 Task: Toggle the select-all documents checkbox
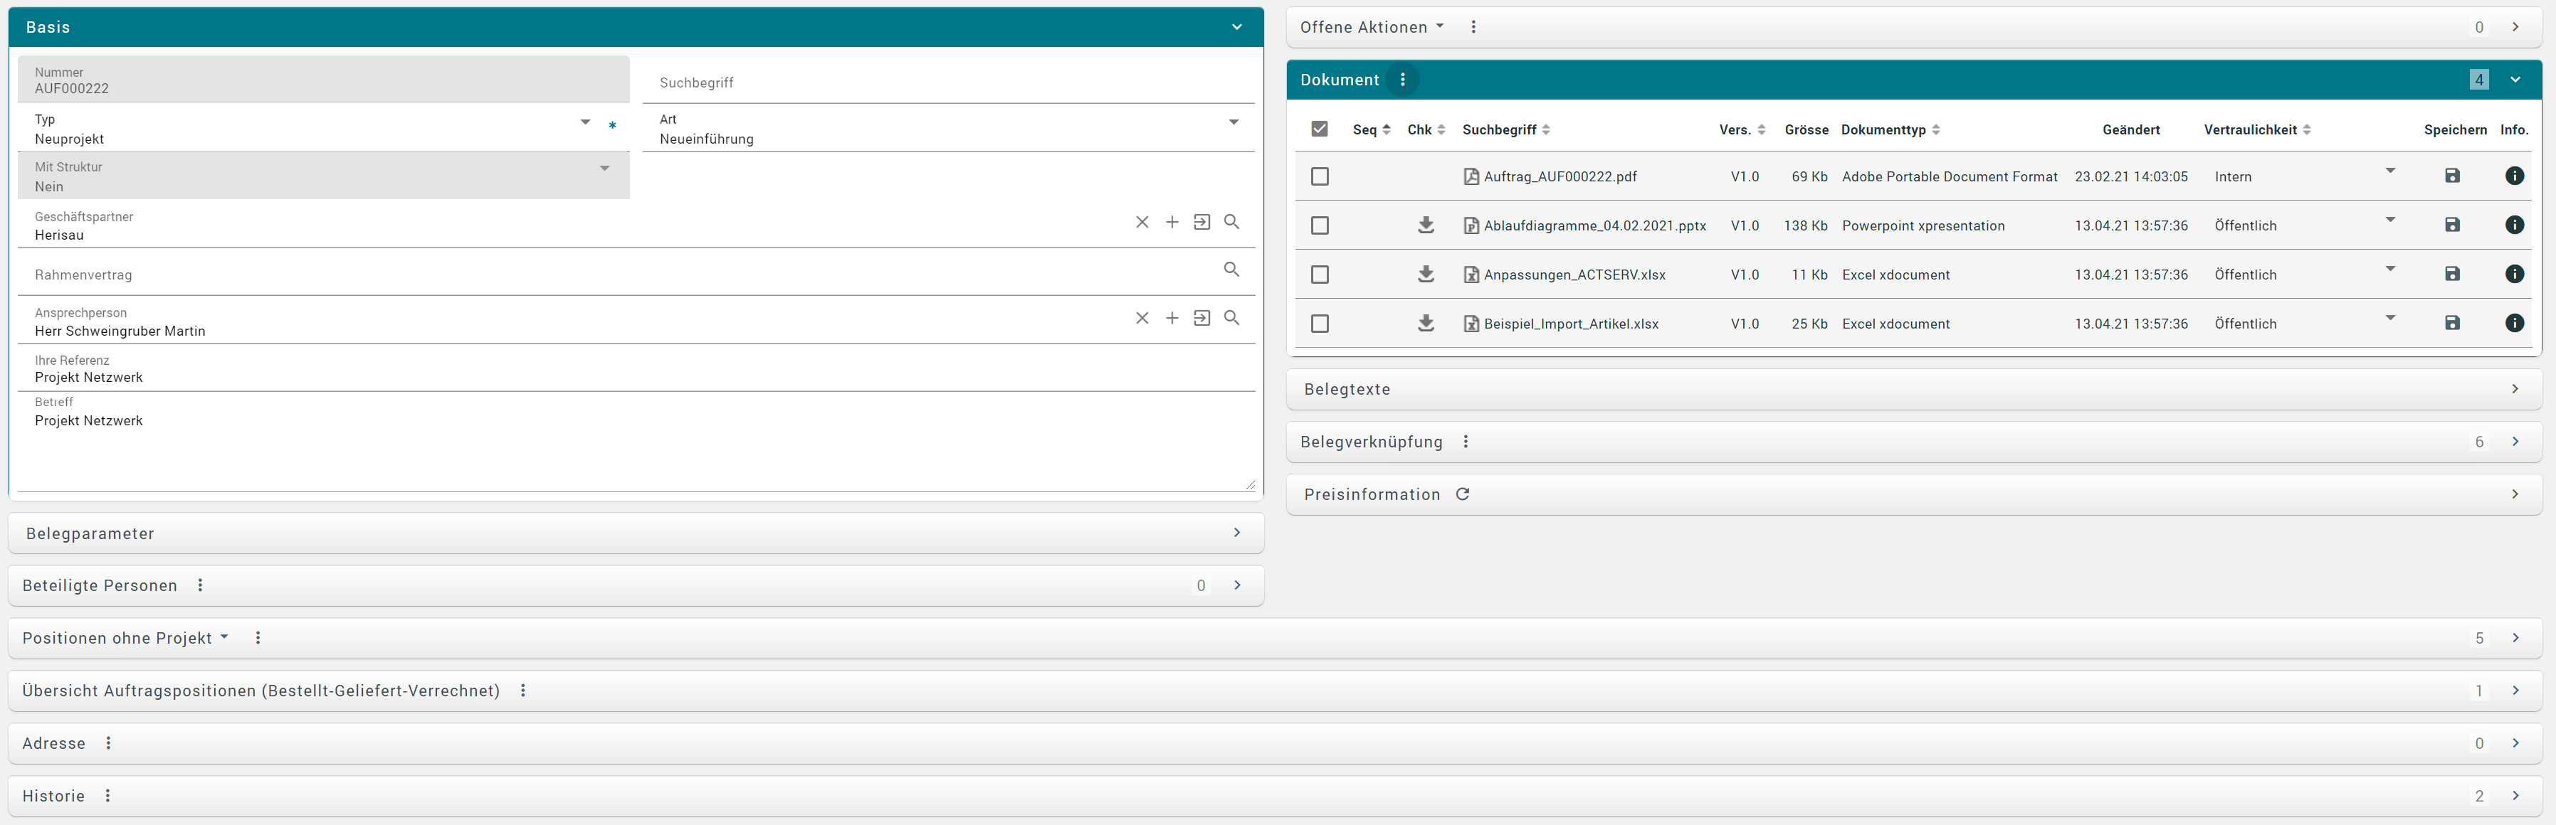(1319, 129)
